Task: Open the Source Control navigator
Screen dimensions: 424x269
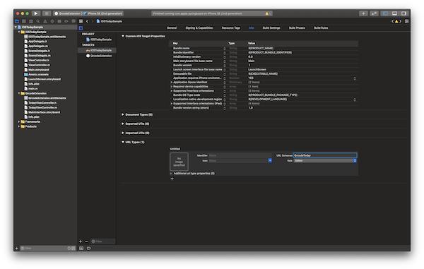Action: pyautogui.click(x=24, y=21)
